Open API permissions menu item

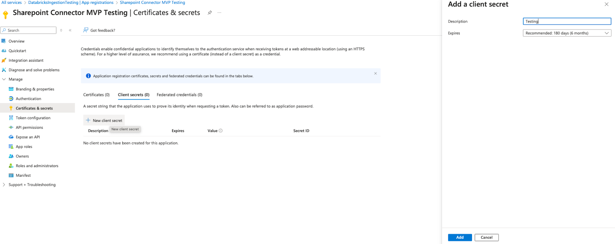[x=29, y=128]
